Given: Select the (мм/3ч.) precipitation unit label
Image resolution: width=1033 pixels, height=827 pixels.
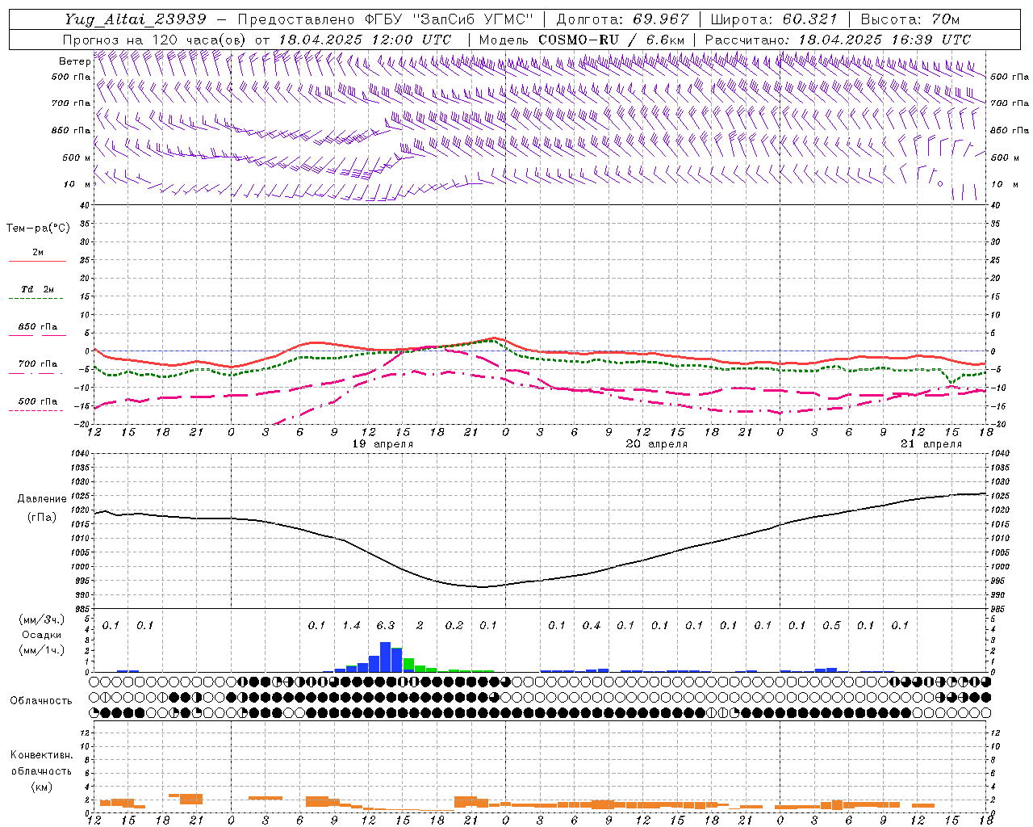Looking at the screenshot, I should 42,619.
